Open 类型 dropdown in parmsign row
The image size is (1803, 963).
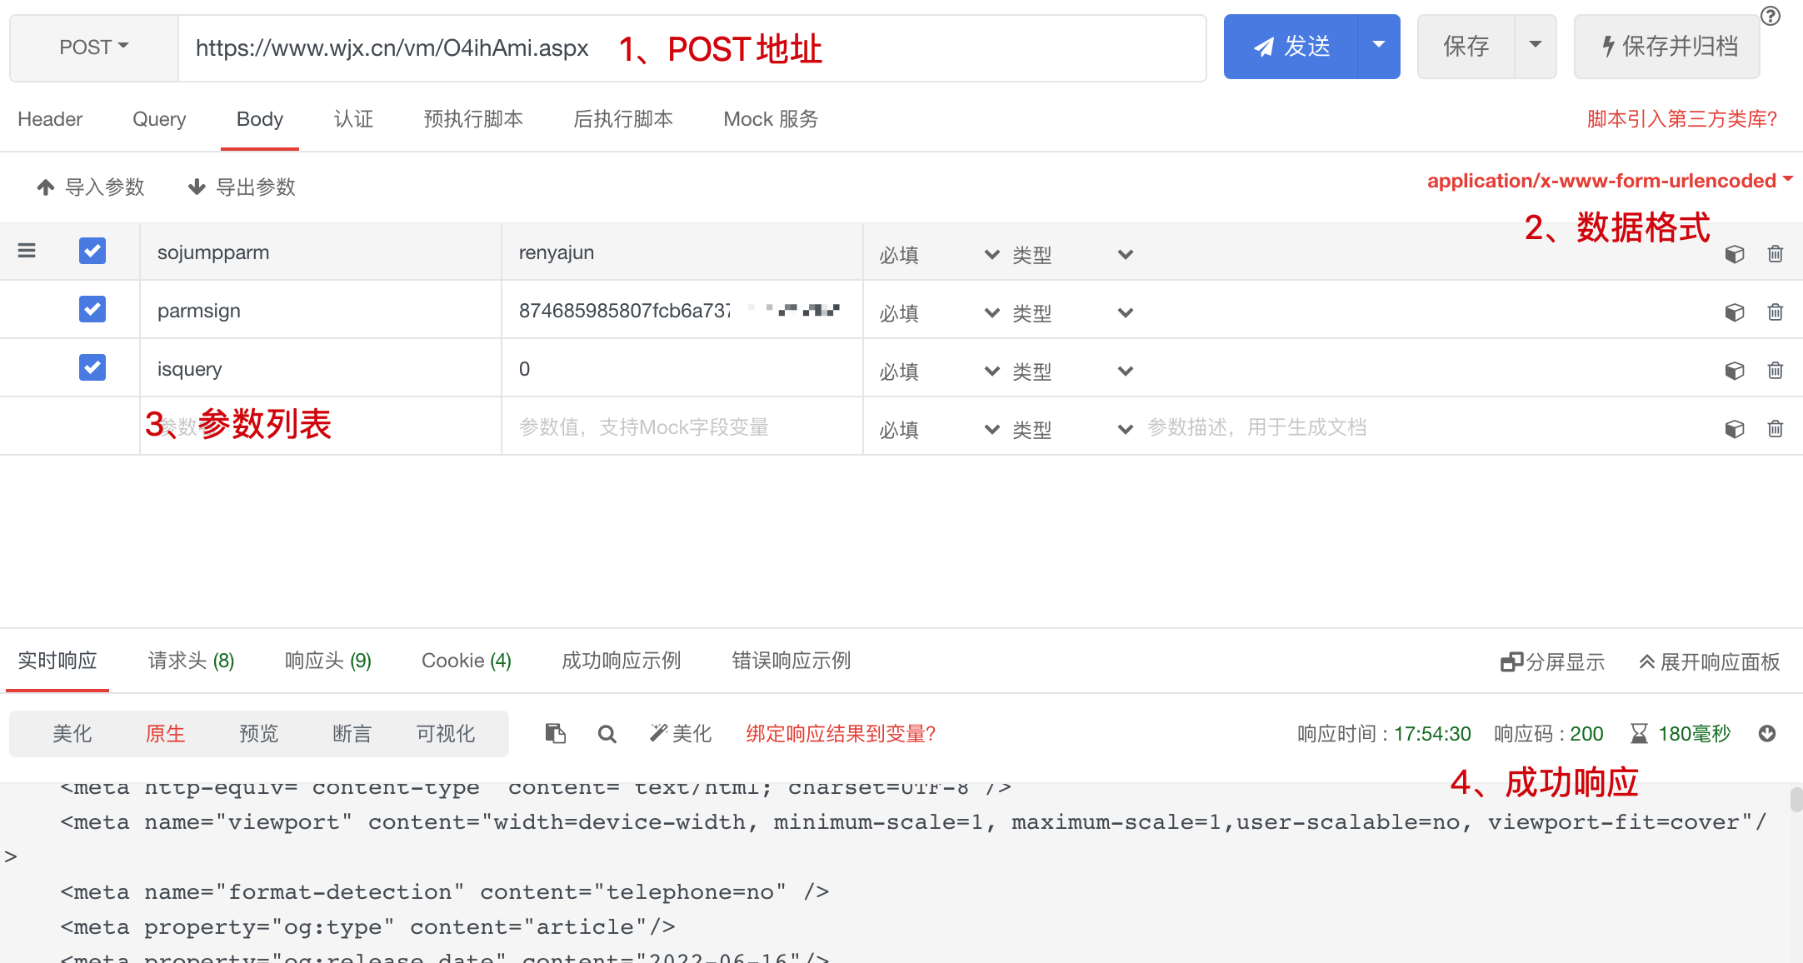click(x=1073, y=313)
